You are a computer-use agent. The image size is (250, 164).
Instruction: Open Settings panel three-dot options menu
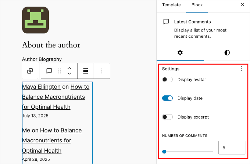click(241, 69)
